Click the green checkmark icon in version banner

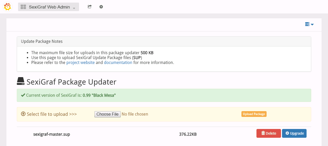(23, 95)
